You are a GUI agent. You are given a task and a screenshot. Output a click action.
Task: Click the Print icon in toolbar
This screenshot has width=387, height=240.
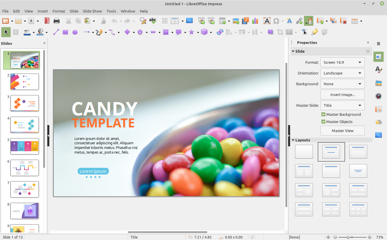(57, 21)
